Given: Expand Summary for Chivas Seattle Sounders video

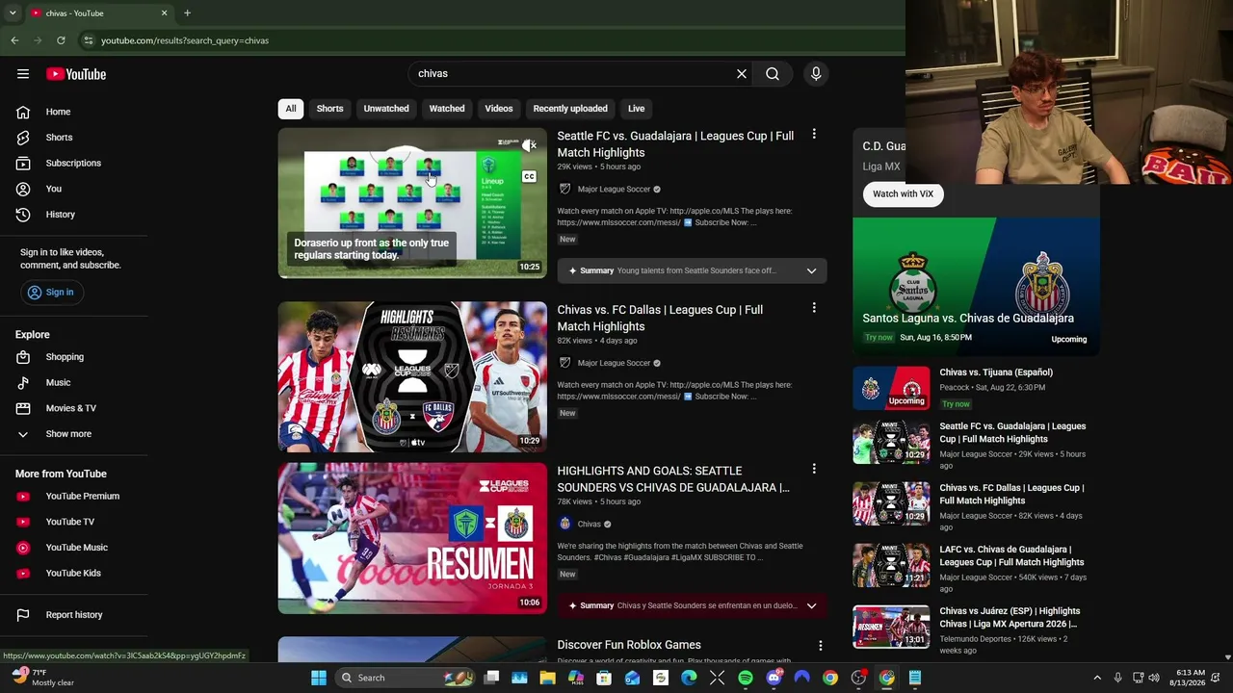Looking at the screenshot, I should tap(692, 605).
